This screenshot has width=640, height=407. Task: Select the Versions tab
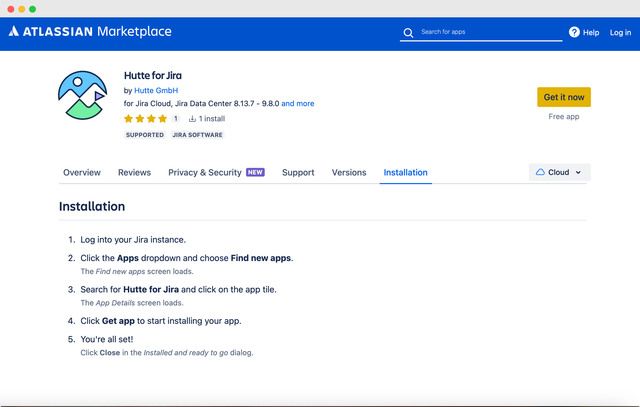[x=349, y=172]
